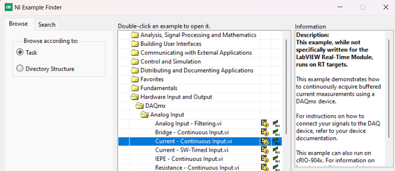This screenshot has width=395, height=171.
Task: Collapse the Hardware Input and Output folder icon
Action: (135, 97)
